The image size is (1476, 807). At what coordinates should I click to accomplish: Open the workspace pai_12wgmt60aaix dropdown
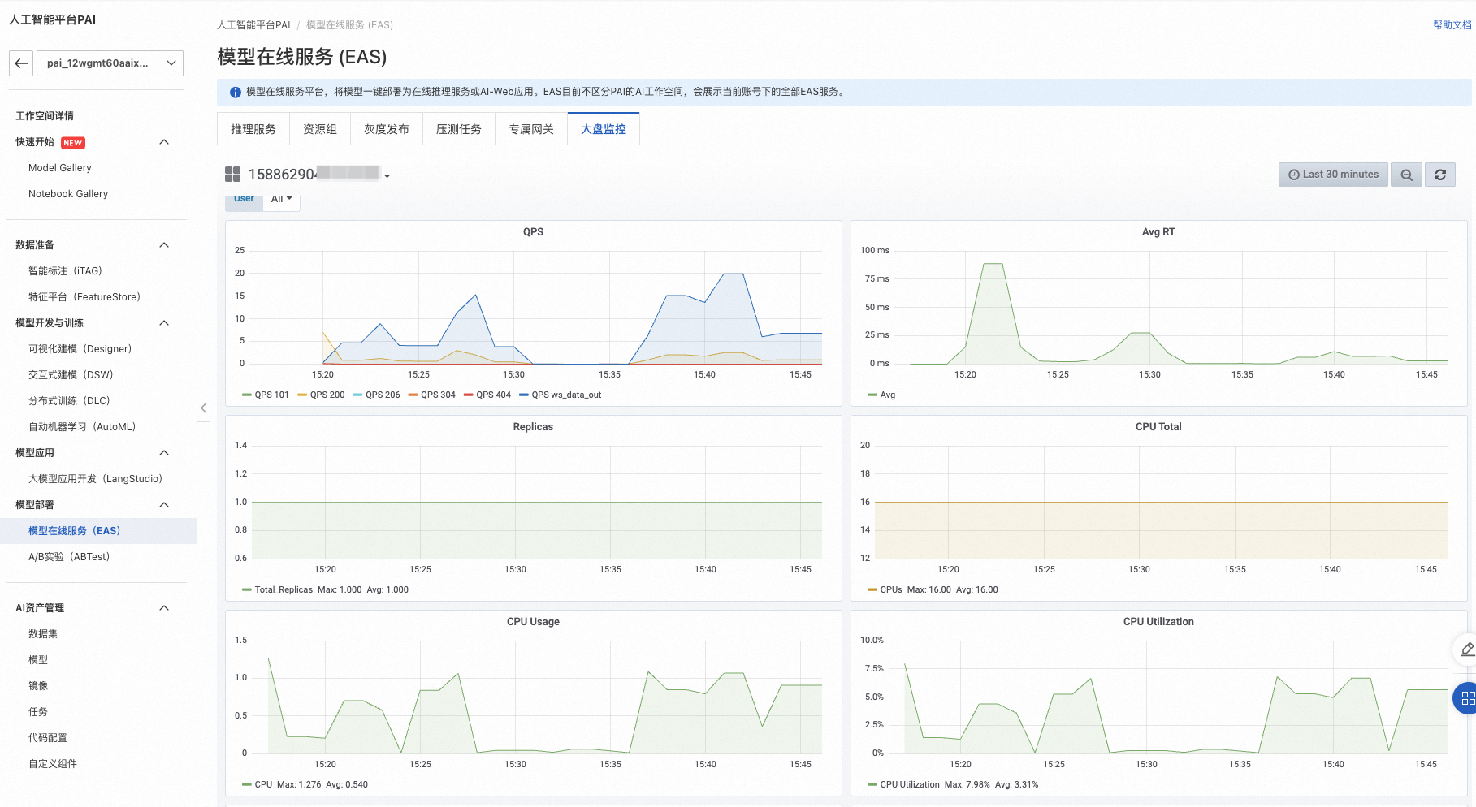click(x=110, y=63)
